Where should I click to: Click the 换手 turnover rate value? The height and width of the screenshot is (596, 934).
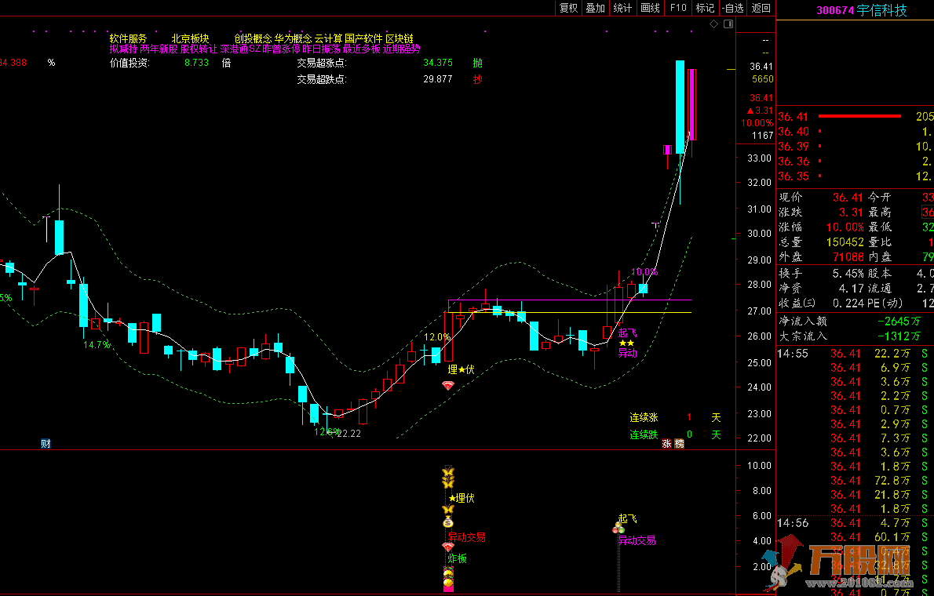(848, 273)
